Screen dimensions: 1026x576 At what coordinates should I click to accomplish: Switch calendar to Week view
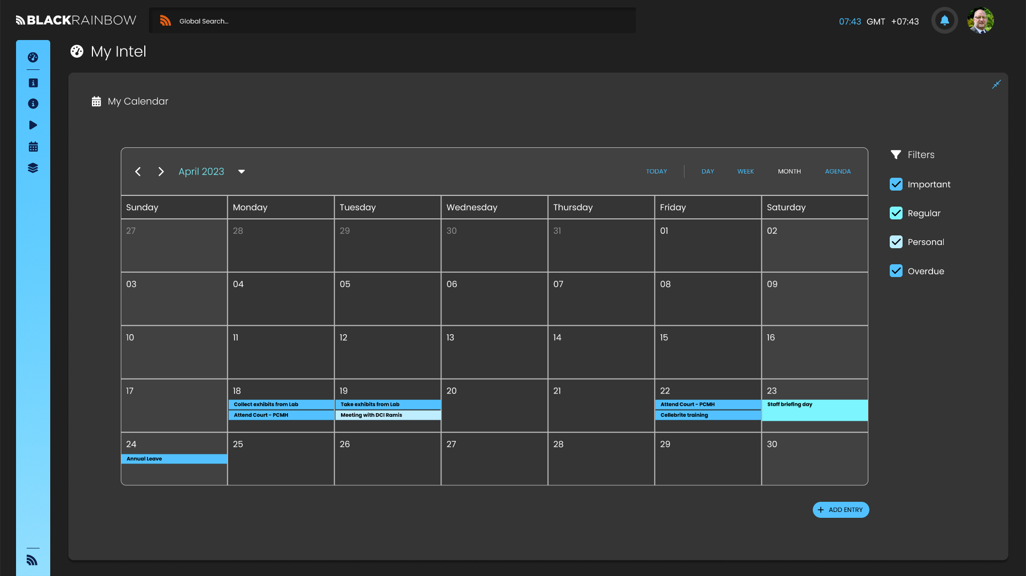coord(745,171)
